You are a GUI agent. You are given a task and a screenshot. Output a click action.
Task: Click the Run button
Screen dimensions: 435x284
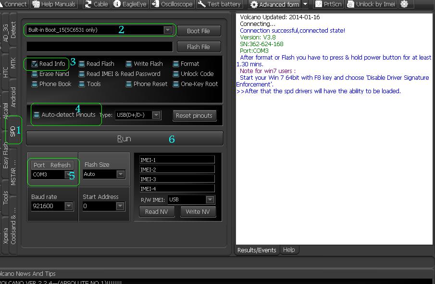124,138
